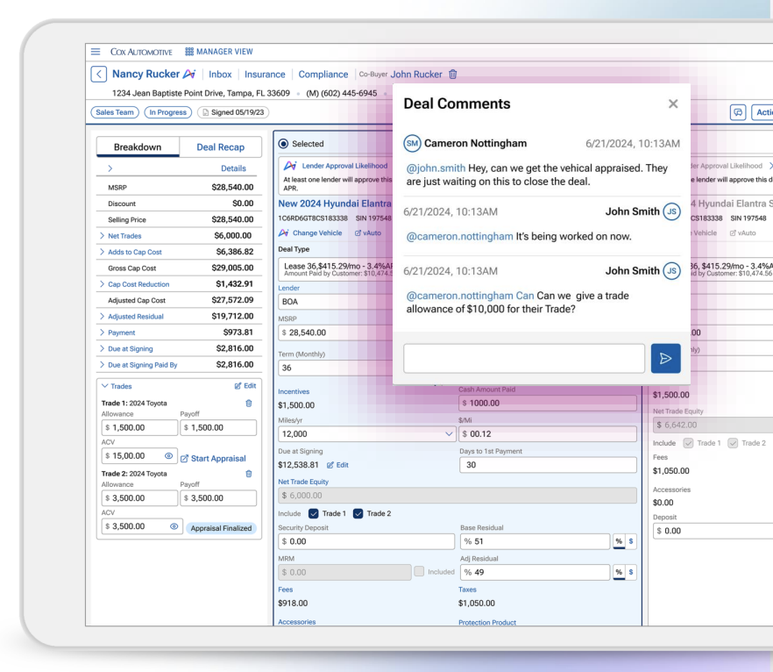Click the Sales Team pill
This screenshot has width=773, height=672.
(x=115, y=112)
